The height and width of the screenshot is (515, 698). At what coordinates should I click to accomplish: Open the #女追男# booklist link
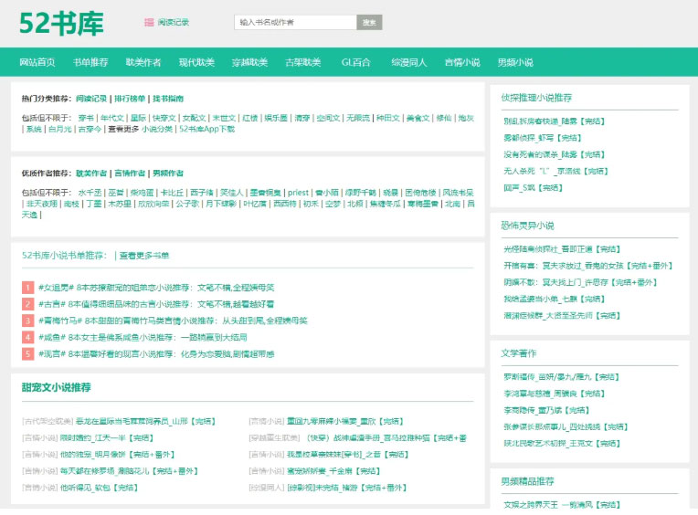[156, 288]
